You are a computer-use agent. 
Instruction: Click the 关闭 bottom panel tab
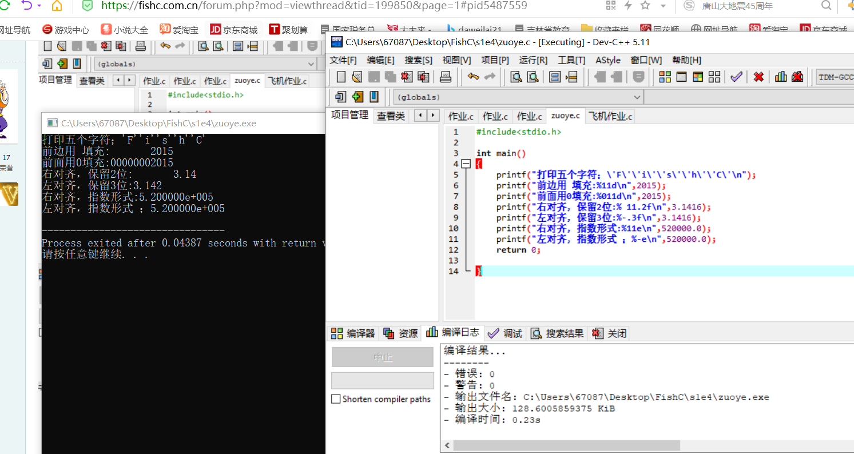(610, 333)
